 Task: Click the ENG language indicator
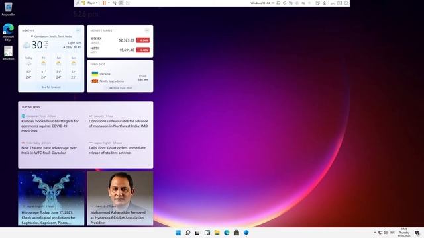tap(392, 233)
